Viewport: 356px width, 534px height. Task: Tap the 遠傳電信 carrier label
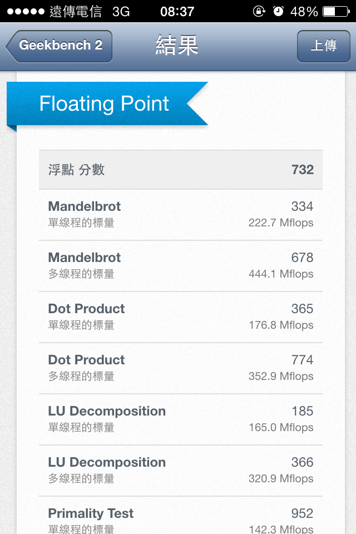(x=76, y=12)
